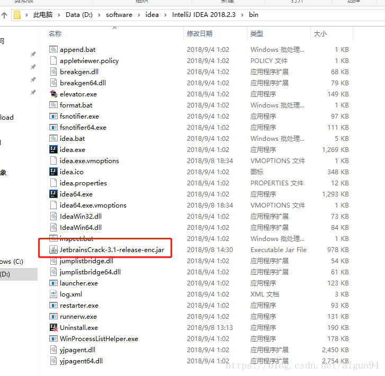The image size is (385, 376).
Task: Sort by the 名称 column header
Action: tap(55, 34)
